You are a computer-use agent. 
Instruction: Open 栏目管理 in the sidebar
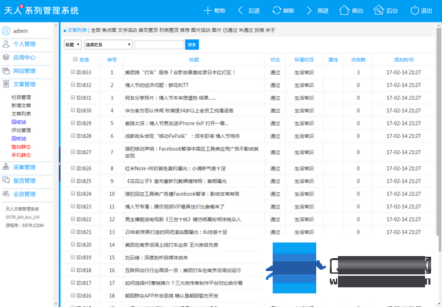pyautogui.click(x=21, y=97)
